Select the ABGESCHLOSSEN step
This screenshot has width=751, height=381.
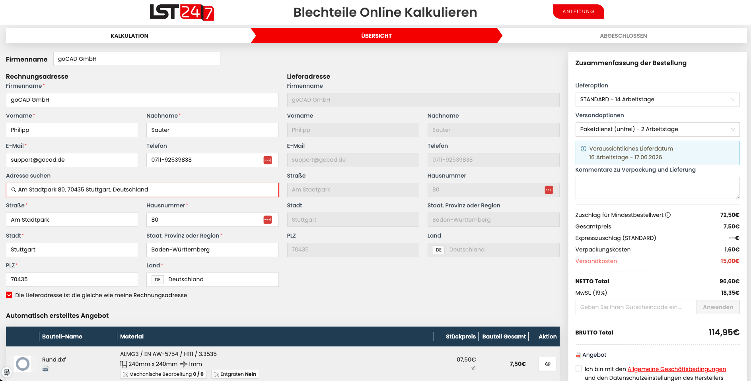click(x=623, y=36)
